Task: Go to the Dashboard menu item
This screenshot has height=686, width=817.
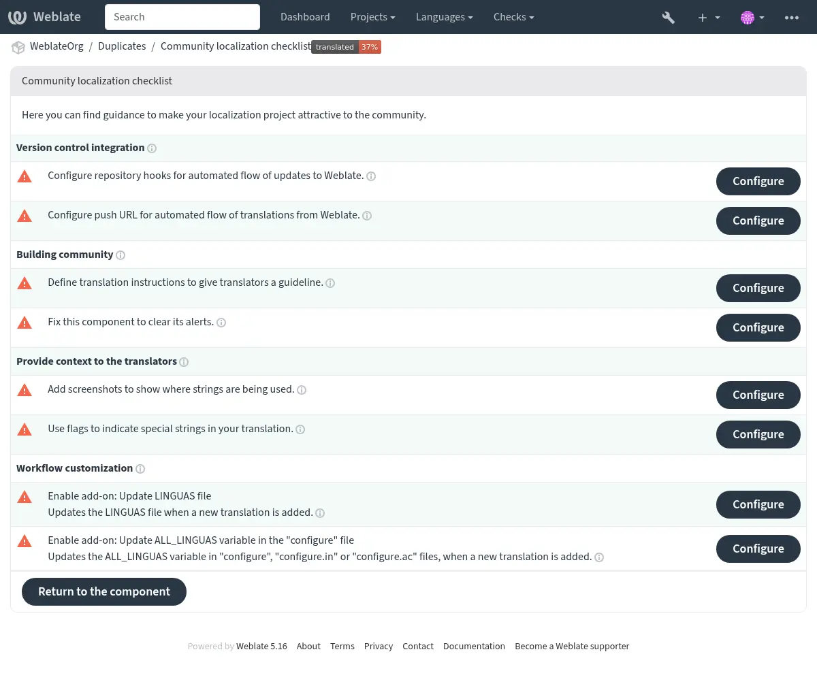Action: click(x=305, y=17)
